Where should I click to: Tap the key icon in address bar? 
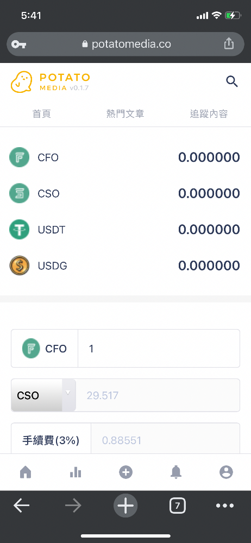point(18,45)
